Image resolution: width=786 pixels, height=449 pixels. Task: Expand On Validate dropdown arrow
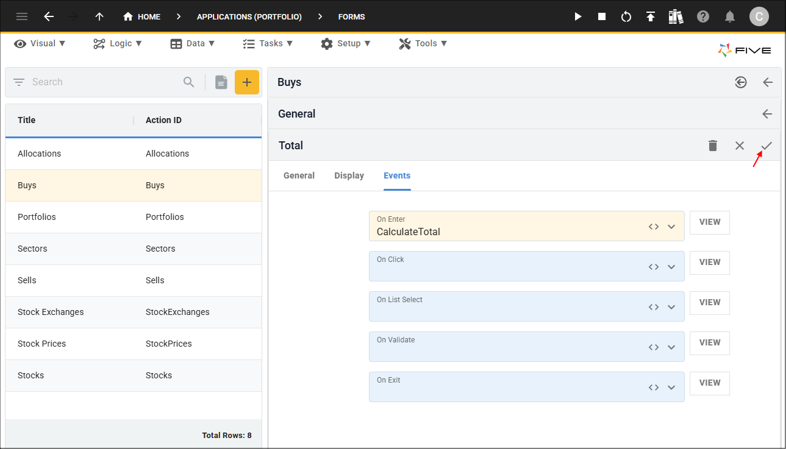[x=671, y=347]
